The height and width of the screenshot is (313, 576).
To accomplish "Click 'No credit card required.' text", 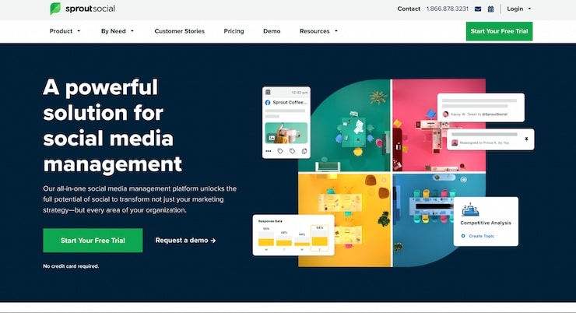I will click(71, 266).
